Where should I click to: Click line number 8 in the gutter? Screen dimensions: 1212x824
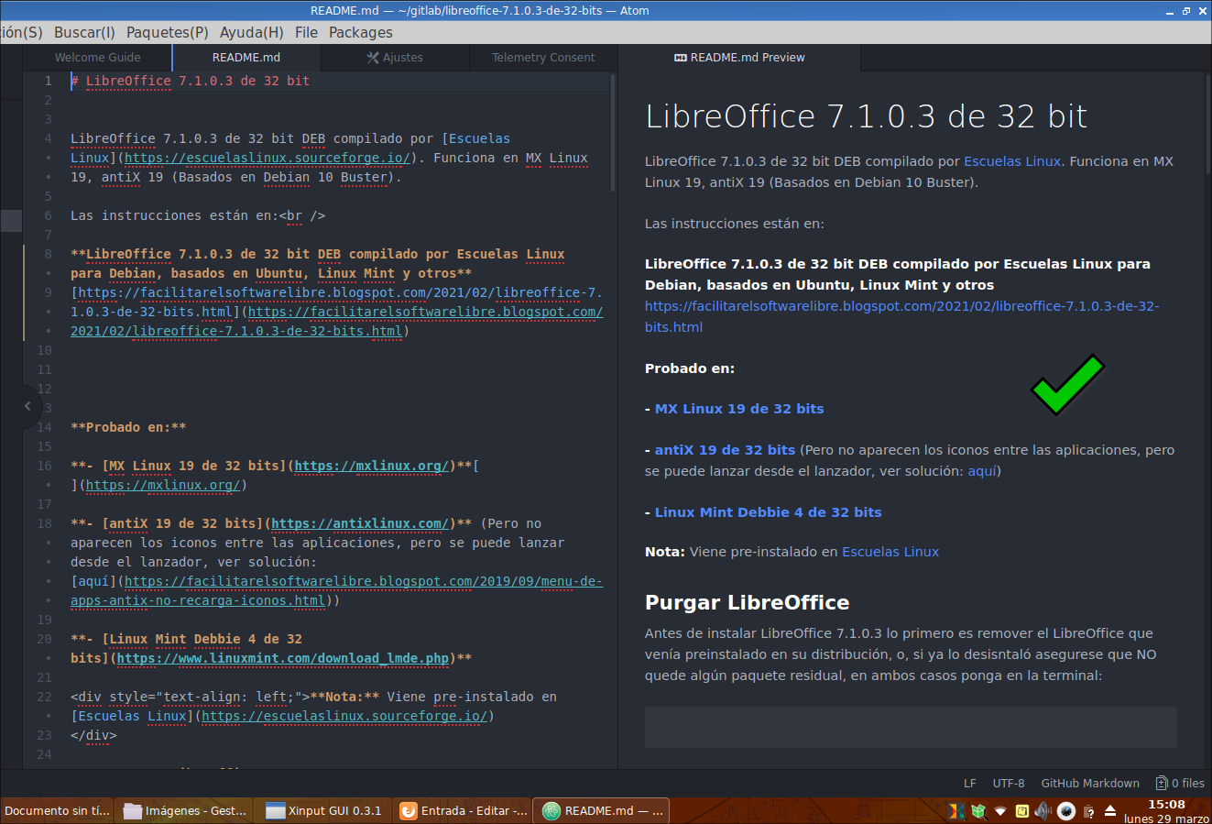pyautogui.click(x=48, y=254)
